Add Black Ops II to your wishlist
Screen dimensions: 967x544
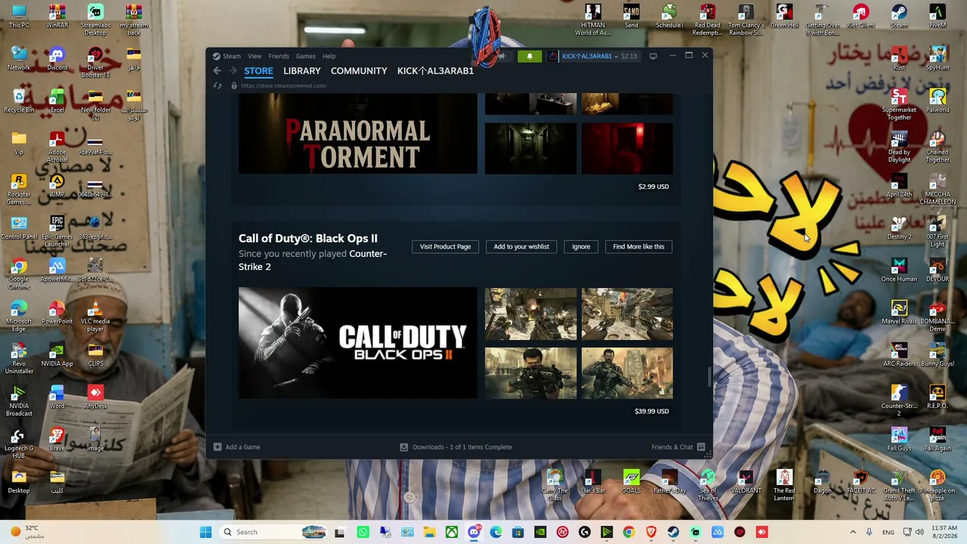tap(521, 246)
